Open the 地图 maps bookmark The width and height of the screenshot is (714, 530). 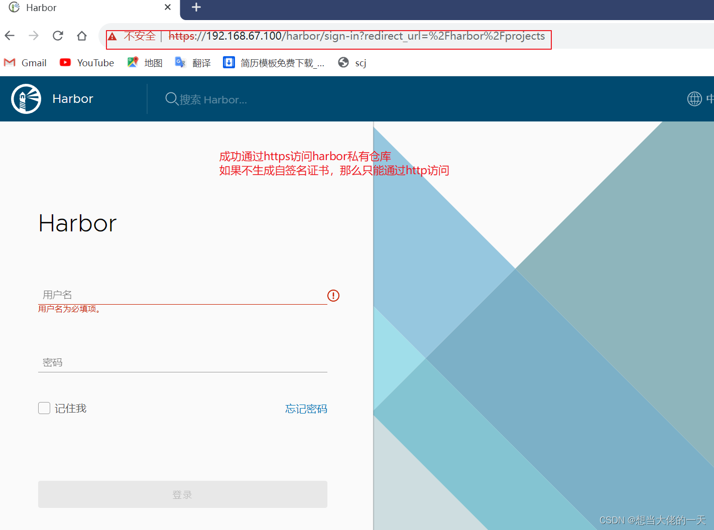pos(145,63)
